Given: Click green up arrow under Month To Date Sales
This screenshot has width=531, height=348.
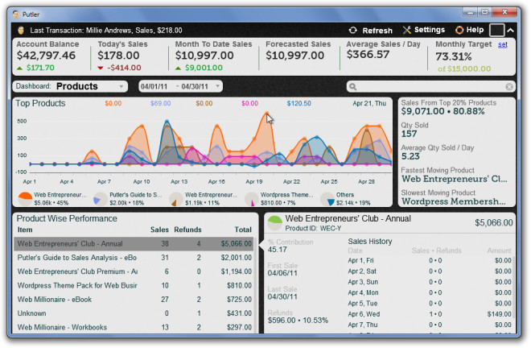Looking at the screenshot, I should [178, 68].
